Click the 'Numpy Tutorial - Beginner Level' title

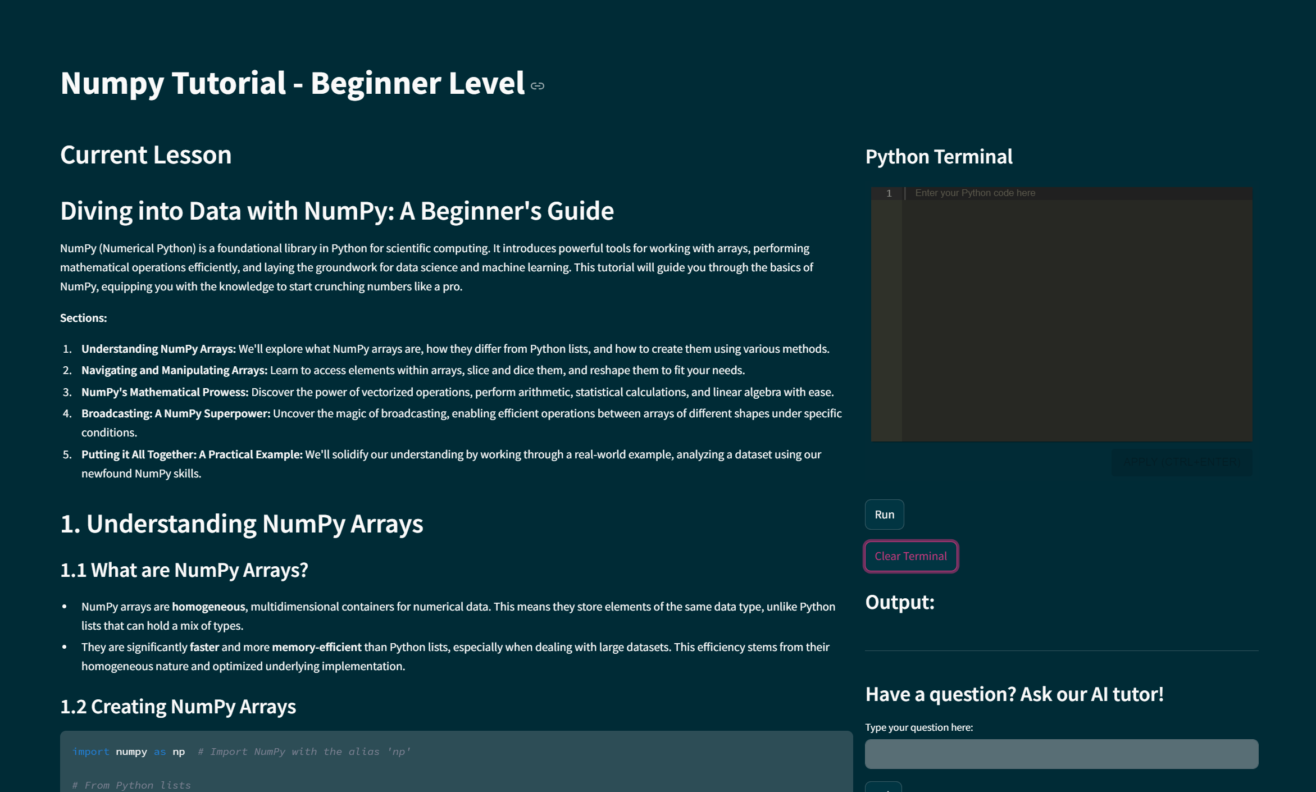293,83
